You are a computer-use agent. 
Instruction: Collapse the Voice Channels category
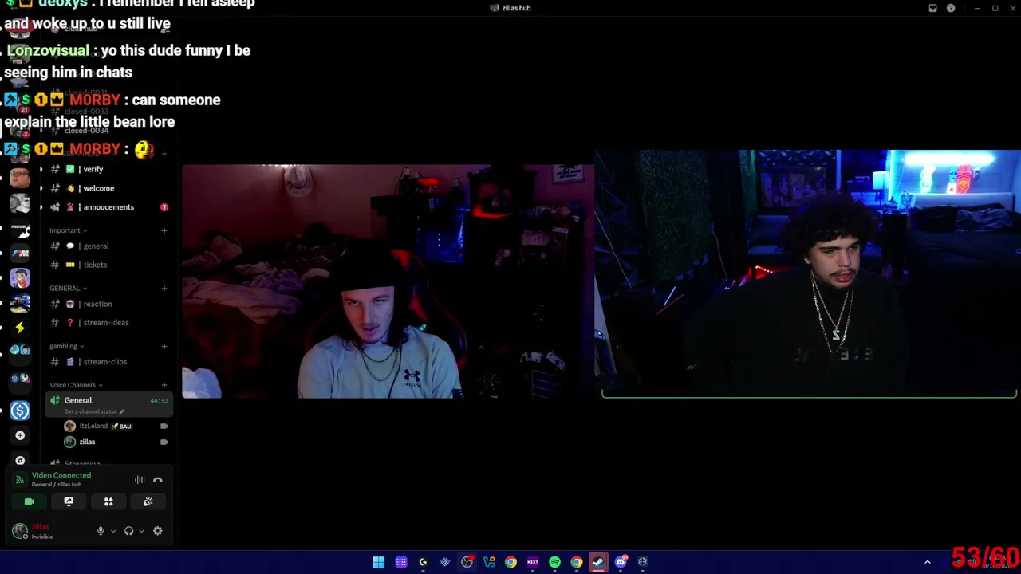coord(76,385)
